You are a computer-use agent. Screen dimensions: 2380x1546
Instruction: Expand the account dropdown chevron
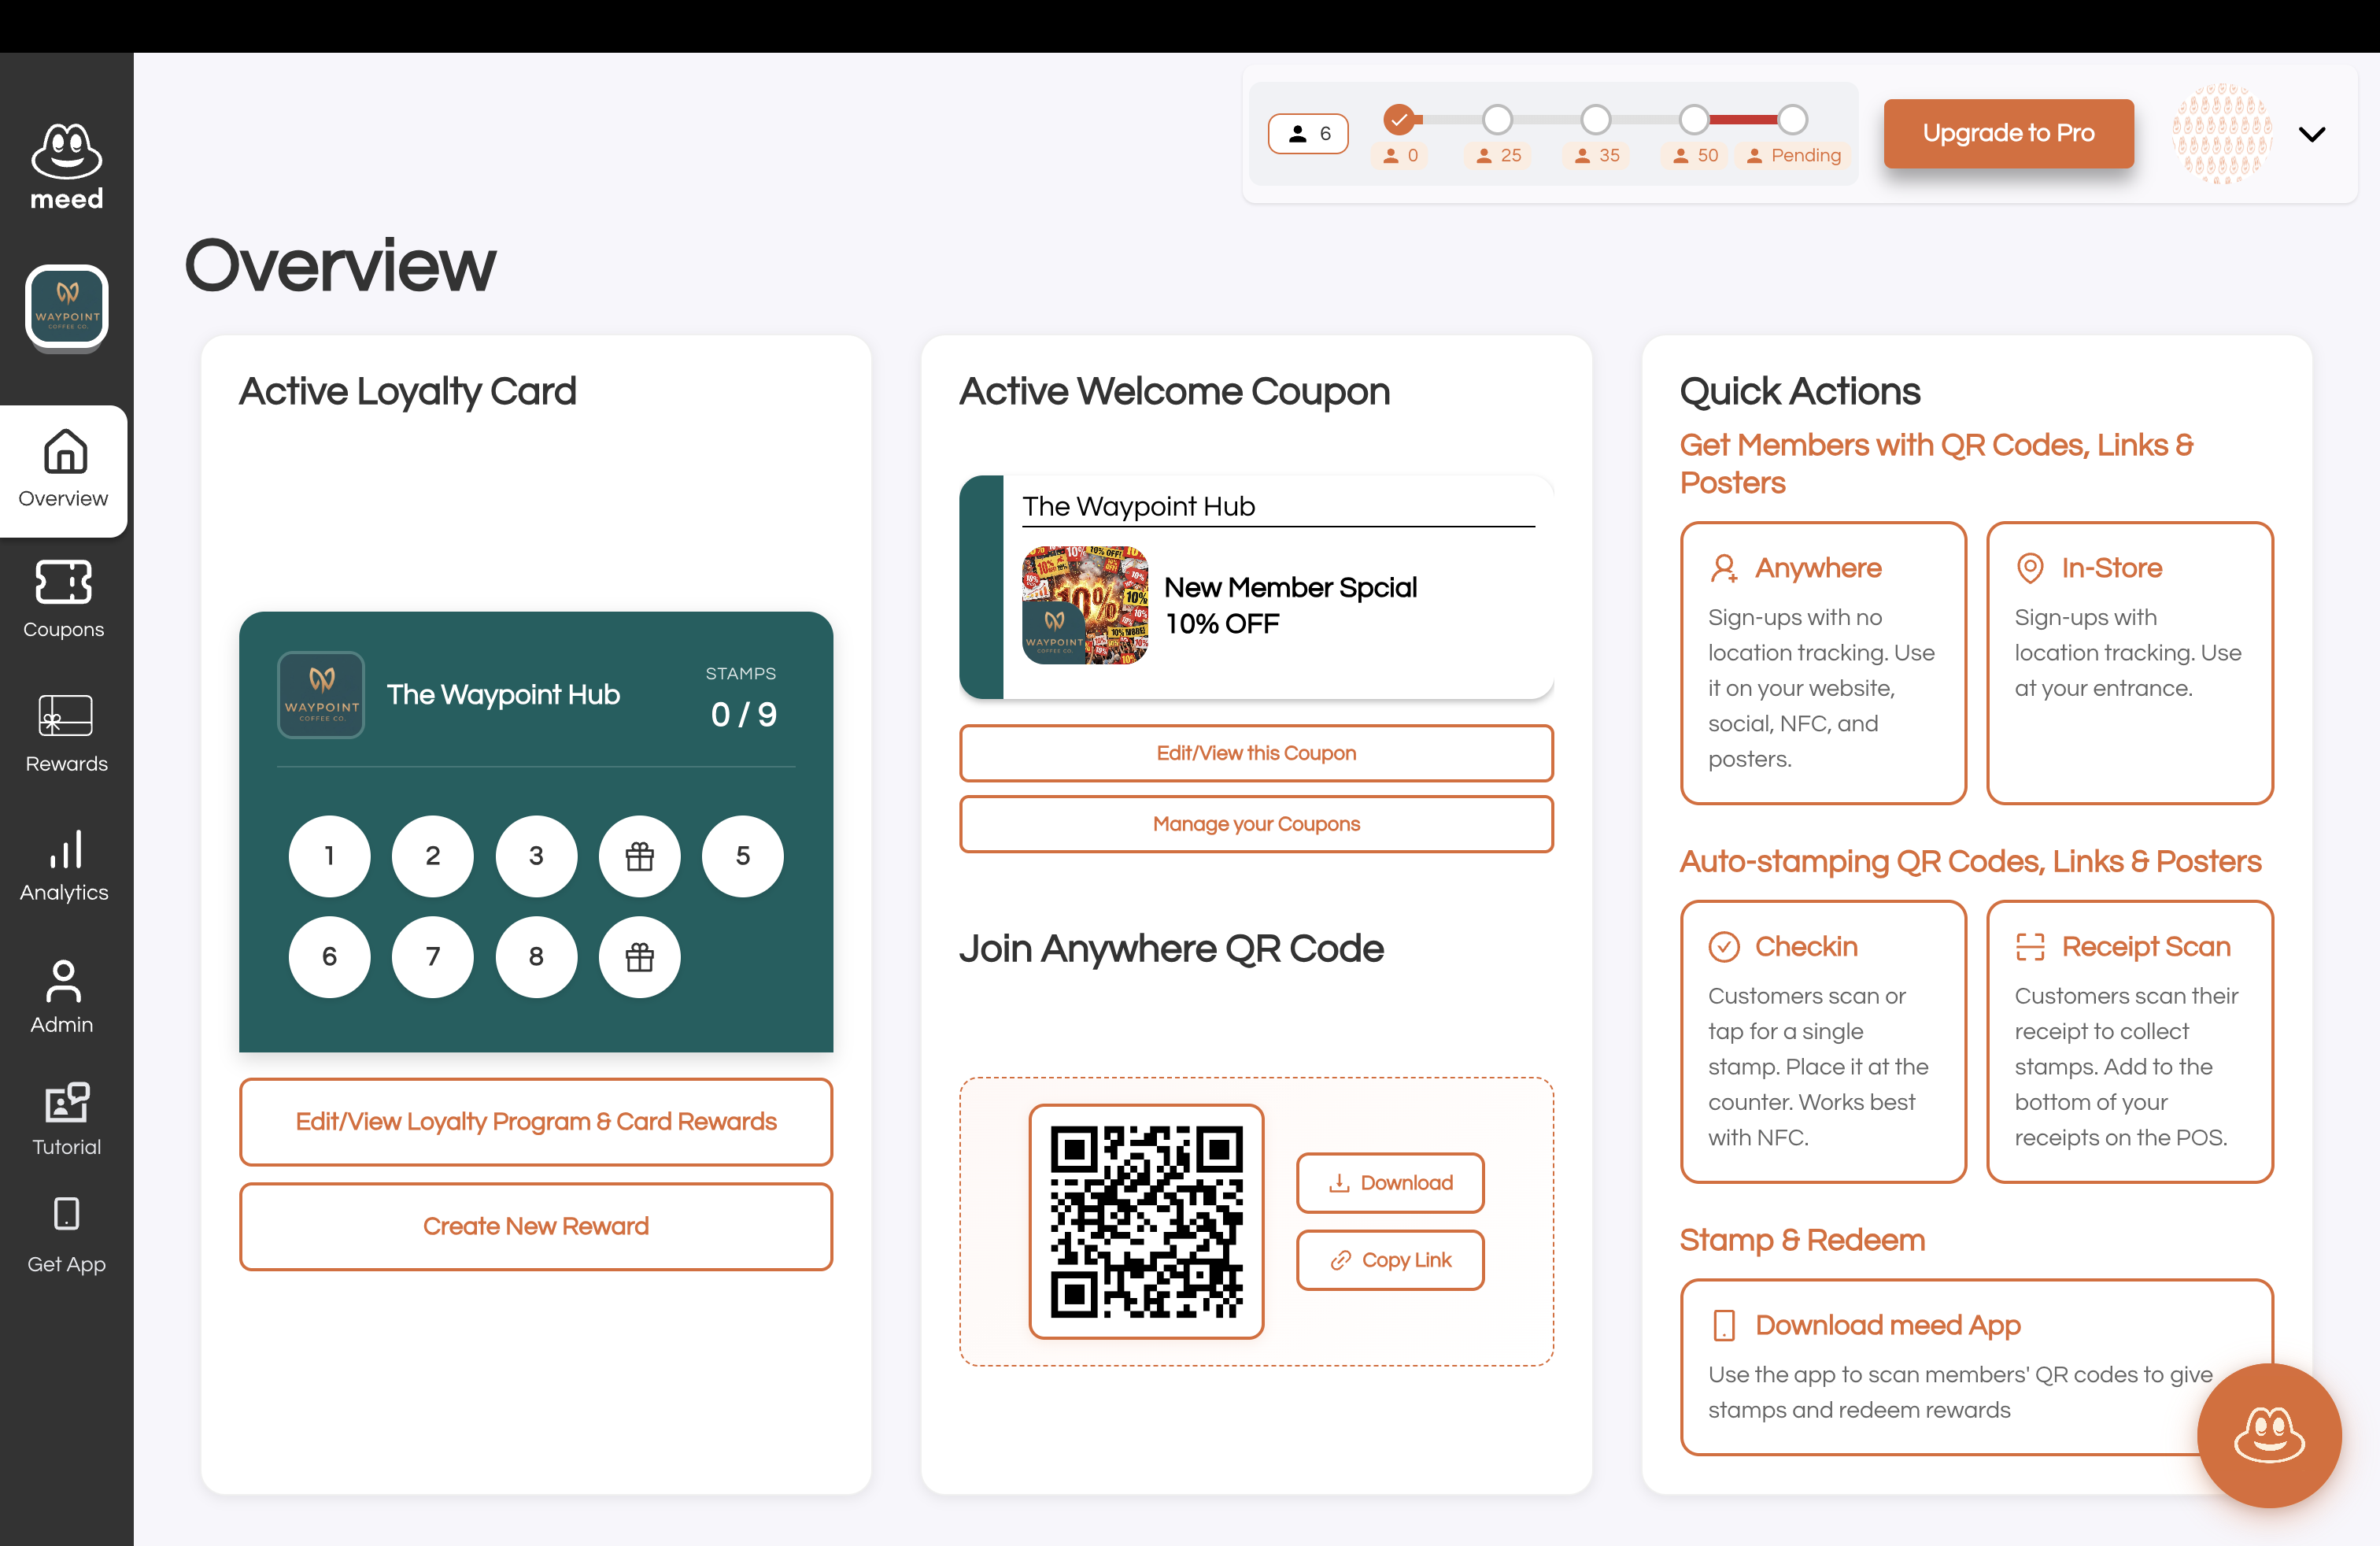click(x=2312, y=134)
